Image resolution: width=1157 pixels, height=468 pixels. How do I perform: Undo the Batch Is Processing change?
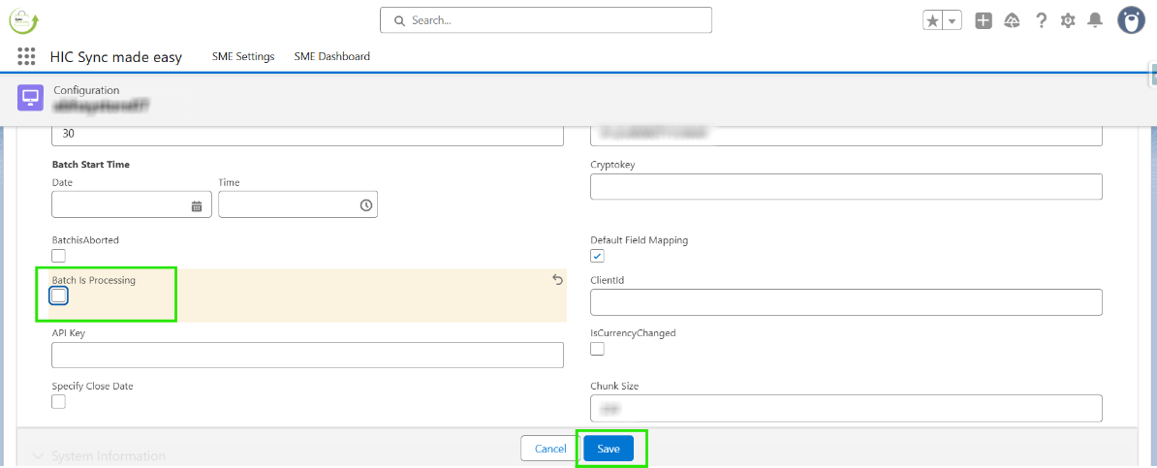click(x=557, y=280)
